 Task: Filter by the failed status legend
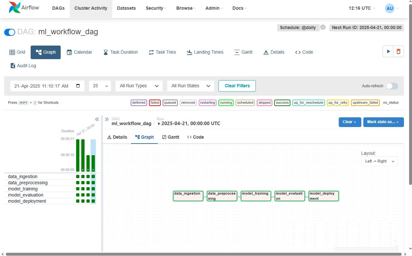155,103
